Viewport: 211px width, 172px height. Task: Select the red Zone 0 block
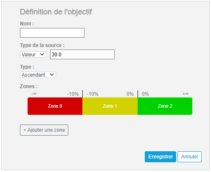[x=55, y=106]
